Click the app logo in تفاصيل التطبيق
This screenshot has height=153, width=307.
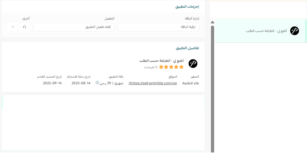193,64
